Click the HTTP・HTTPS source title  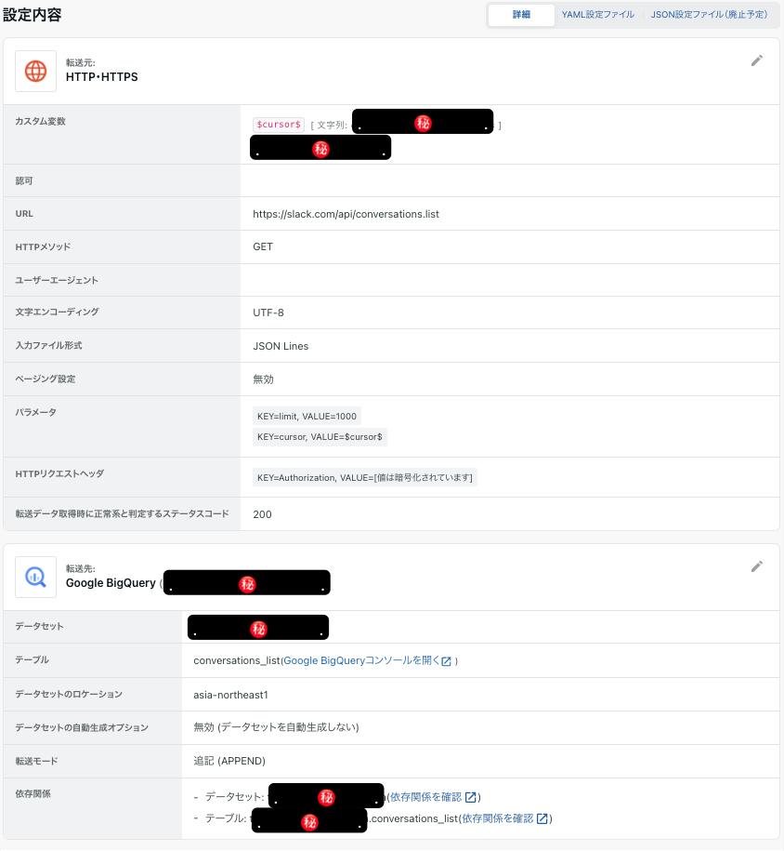[102, 77]
